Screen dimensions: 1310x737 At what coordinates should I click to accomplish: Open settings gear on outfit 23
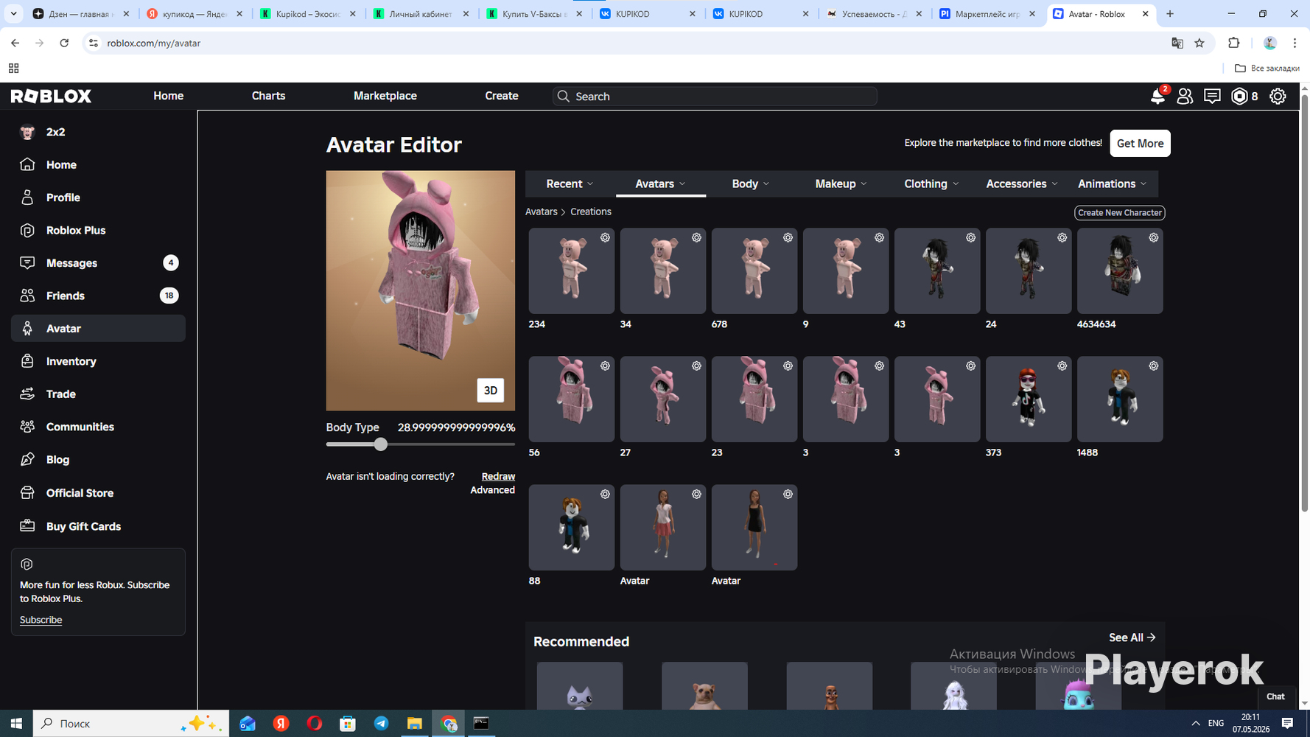[x=788, y=366]
